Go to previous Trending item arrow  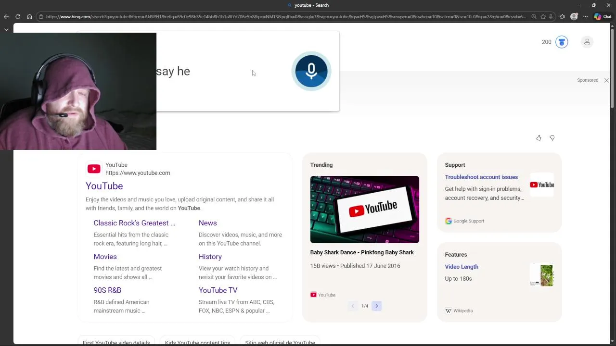pyautogui.click(x=353, y=306)
